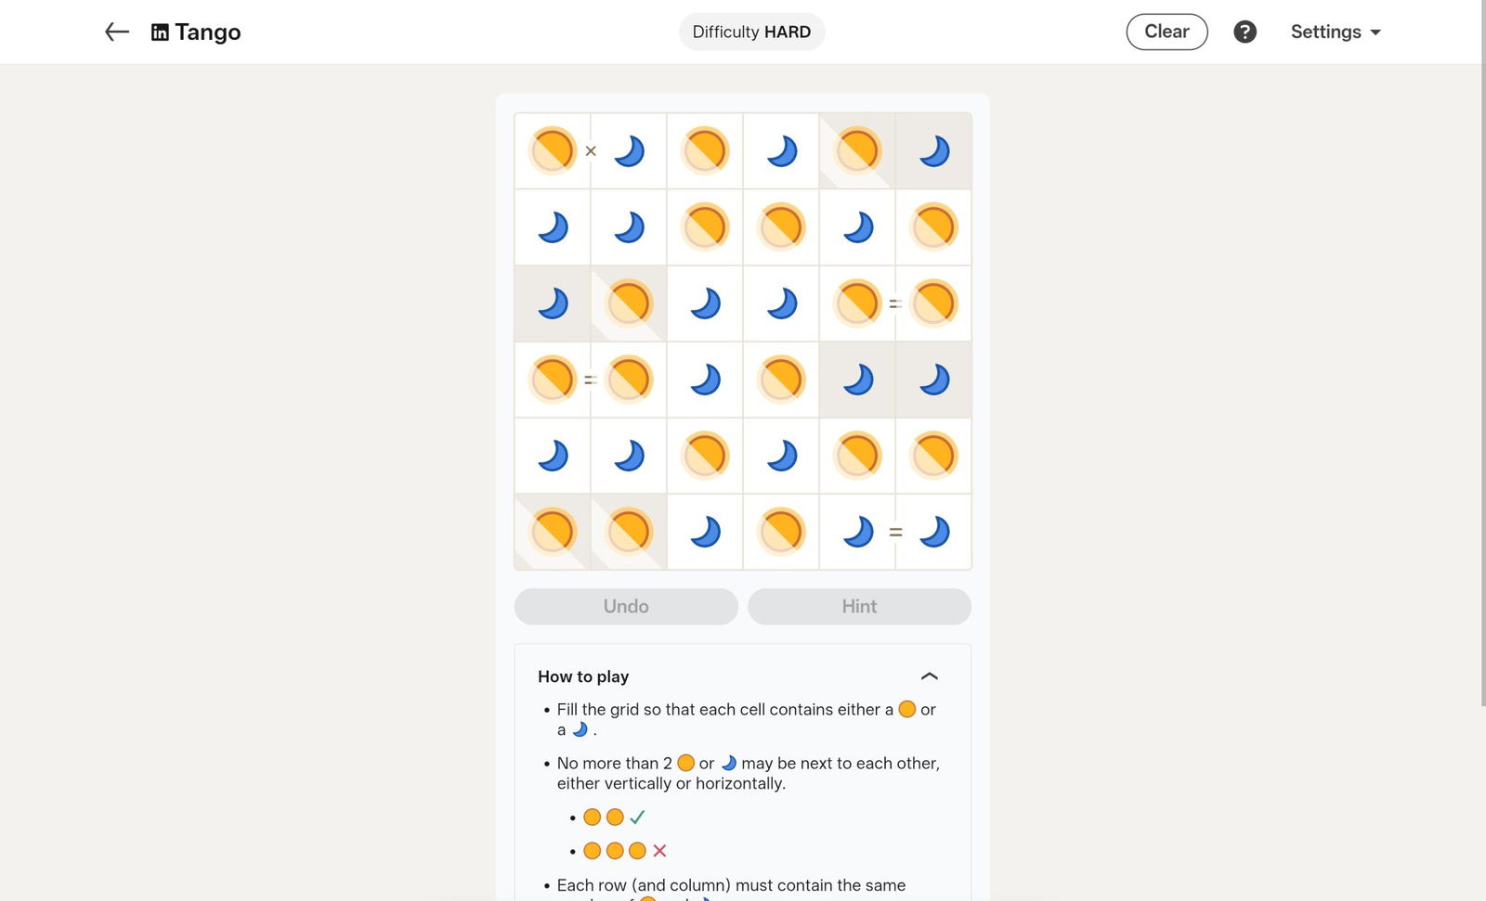Toggle the sun in row five, third column
Image resolution: width=1486 pixels, height=901 pixels.
tap(705, 456)
